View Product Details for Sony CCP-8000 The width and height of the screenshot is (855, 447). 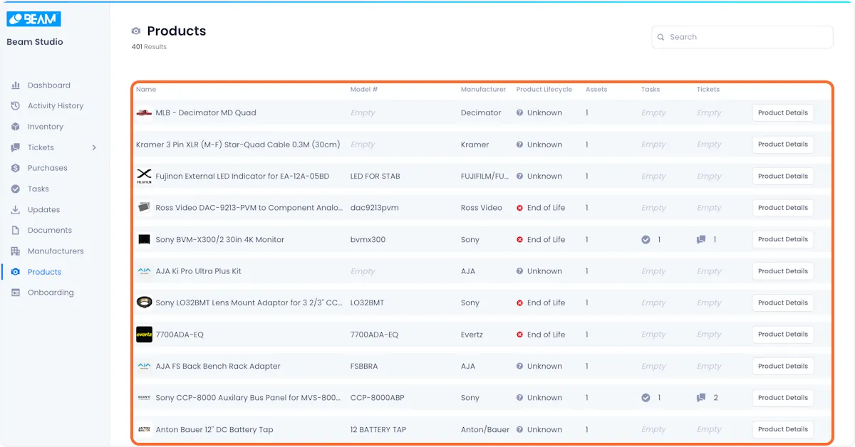[x=783, y=398]
